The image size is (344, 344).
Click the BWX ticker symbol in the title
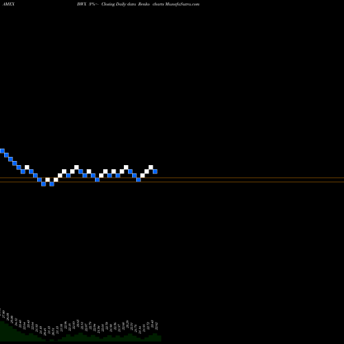(81, 4)
